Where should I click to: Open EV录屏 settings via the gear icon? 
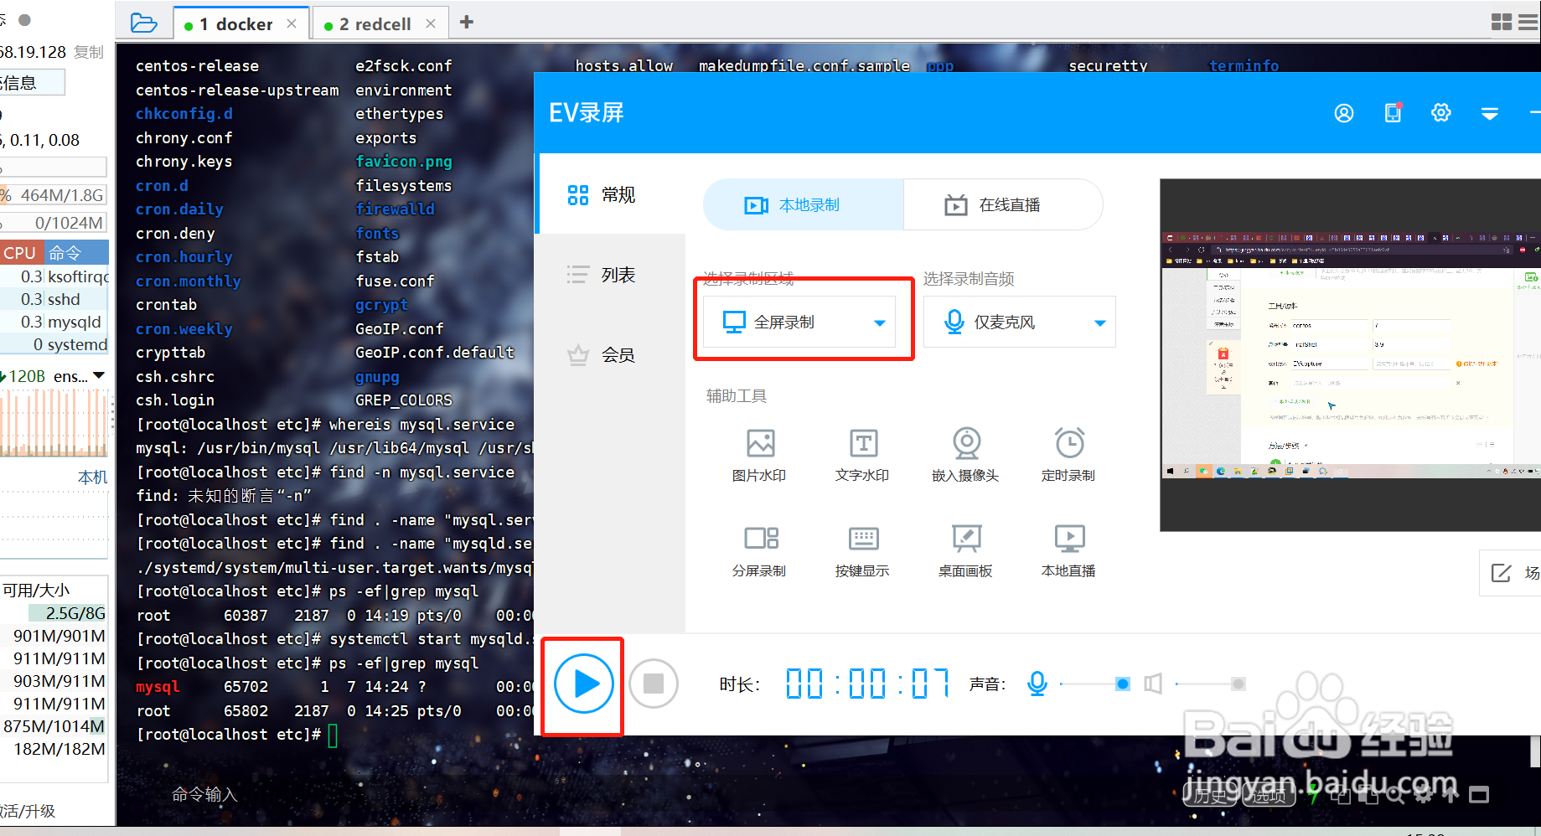click(1440, 111)
